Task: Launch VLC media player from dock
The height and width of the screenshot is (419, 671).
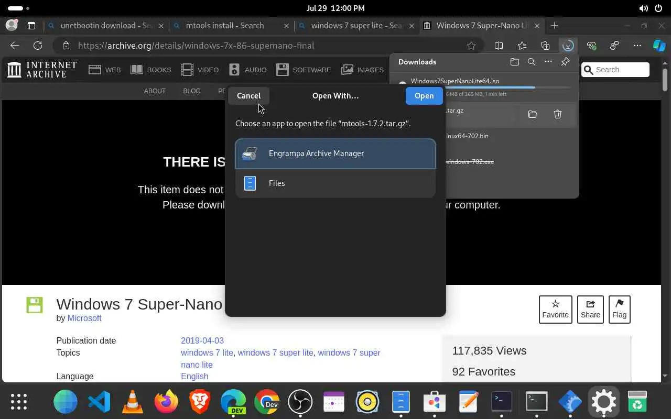Action: tap(132, 402)
